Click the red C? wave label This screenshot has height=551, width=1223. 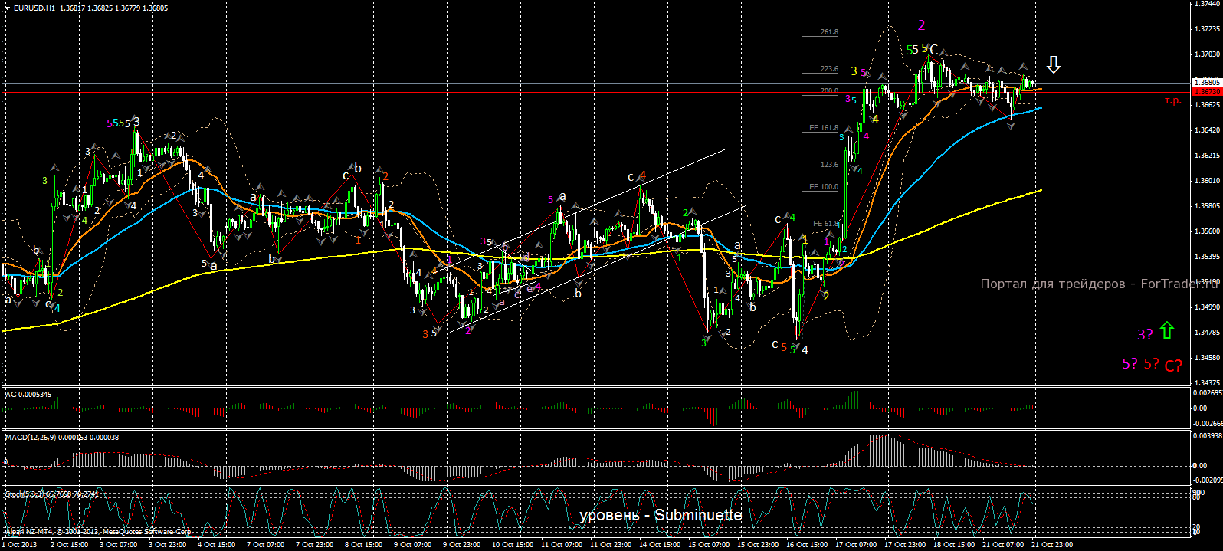[x=1173, y=366]
